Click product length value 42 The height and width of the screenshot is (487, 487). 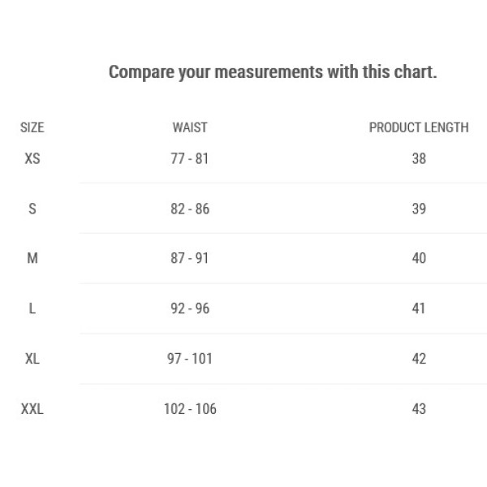(419, 359)
